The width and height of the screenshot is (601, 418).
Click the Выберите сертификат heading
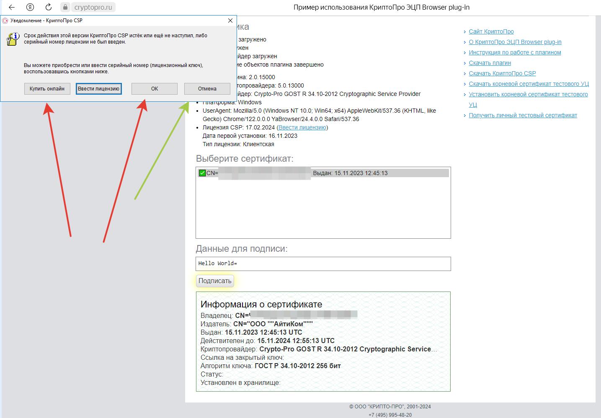tap(245, 159)
